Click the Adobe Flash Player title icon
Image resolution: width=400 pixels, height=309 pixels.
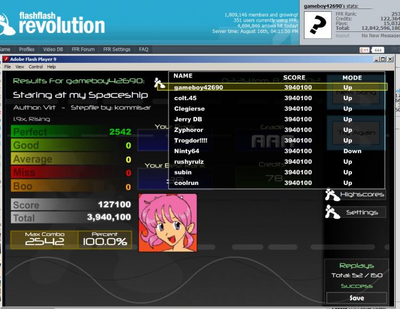click(6, 59)
